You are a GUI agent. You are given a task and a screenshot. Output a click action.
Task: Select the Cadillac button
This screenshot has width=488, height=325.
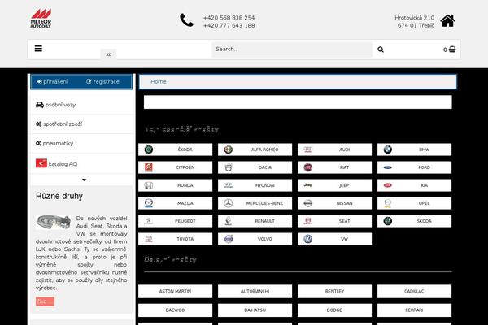coord(414,291)
